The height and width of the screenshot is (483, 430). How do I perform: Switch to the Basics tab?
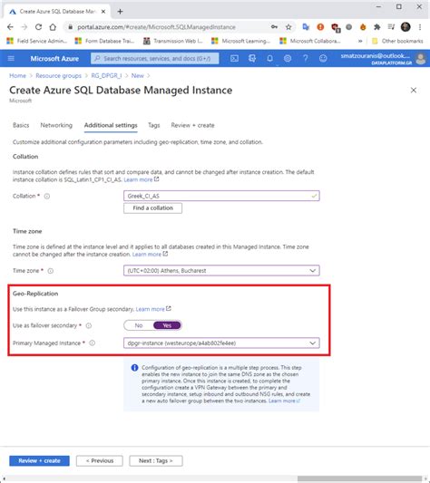coord(21,125)
